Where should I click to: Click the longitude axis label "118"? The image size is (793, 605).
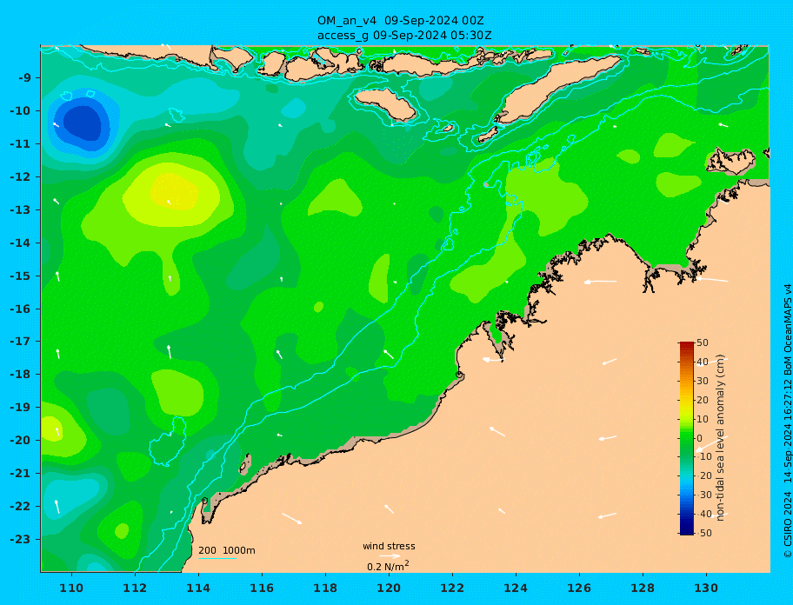tap(325, 588)
